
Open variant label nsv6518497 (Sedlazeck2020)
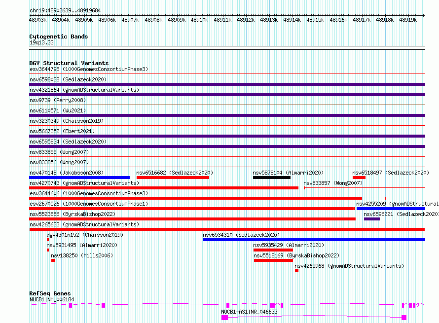coord(391,173)
